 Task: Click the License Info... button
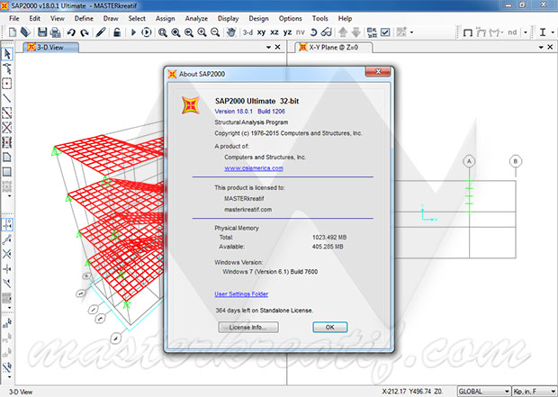click(248, 327)
